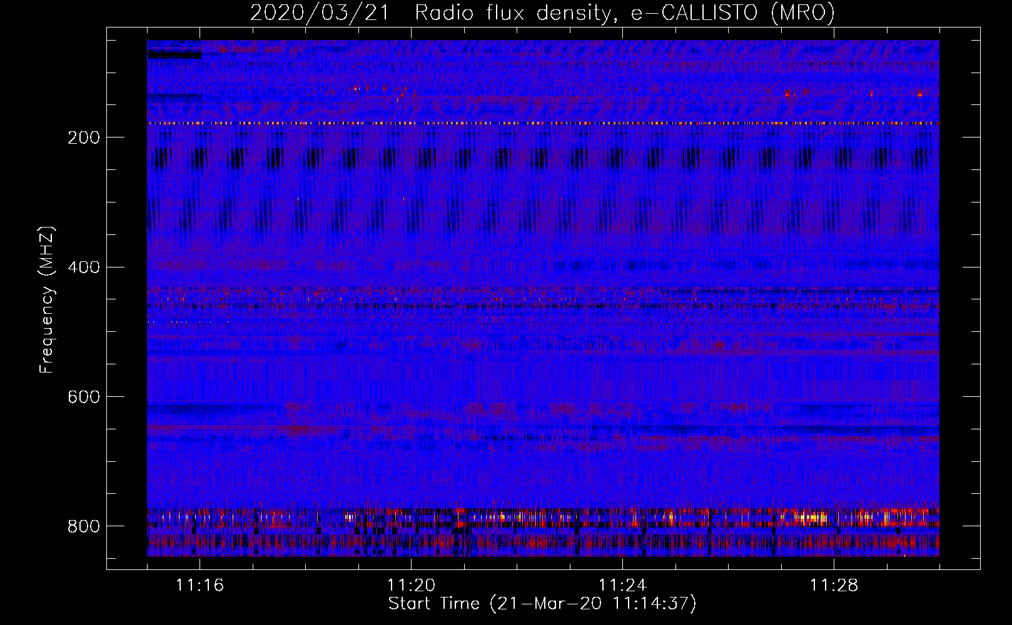Select the 'Frequency (MHZ)' axis label
Image resolution: width=1012 pixels, height=625 pixels.
pos(47,299)
